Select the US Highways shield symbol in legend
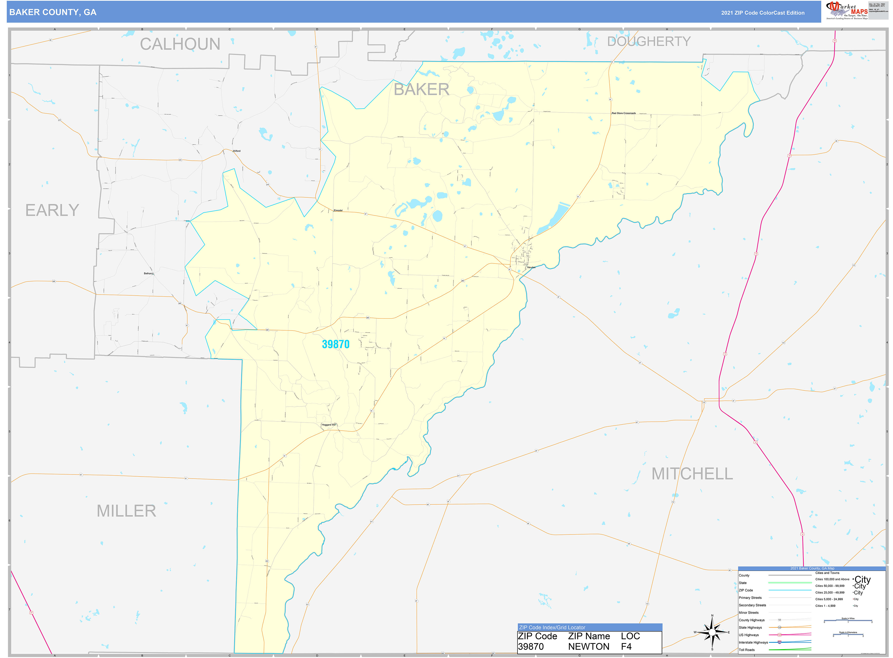The height and width of the screenshot is (658, 893). [x=779, y=634]
